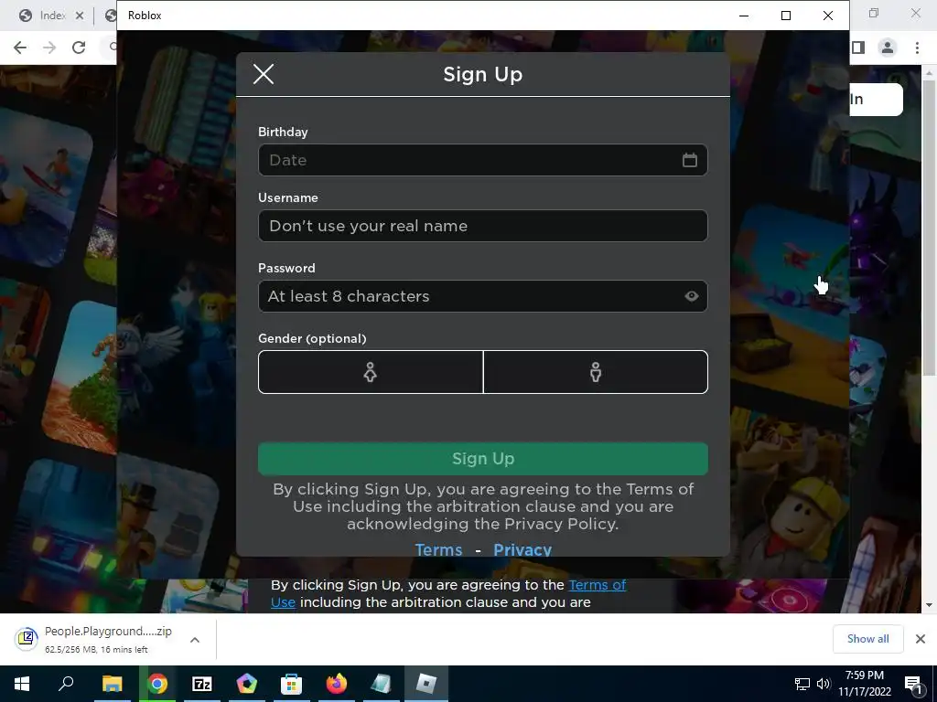Open the Windows Start menu

click(22, 684)
